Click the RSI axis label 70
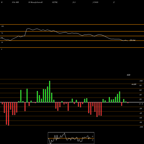Image resolution: width=144 pixels, height=144 pixels. pos(2,33)
